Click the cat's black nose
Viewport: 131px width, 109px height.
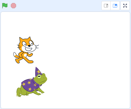(x=29, y=46)
